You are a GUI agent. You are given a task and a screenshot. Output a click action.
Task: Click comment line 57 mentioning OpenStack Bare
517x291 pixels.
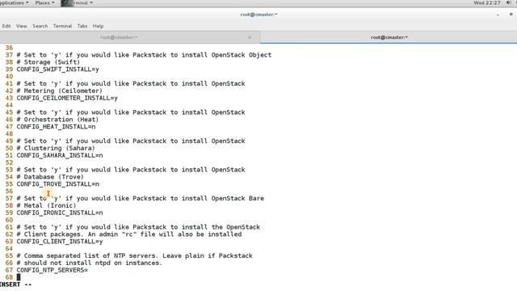pyautogui.click(x=140, y=198)
